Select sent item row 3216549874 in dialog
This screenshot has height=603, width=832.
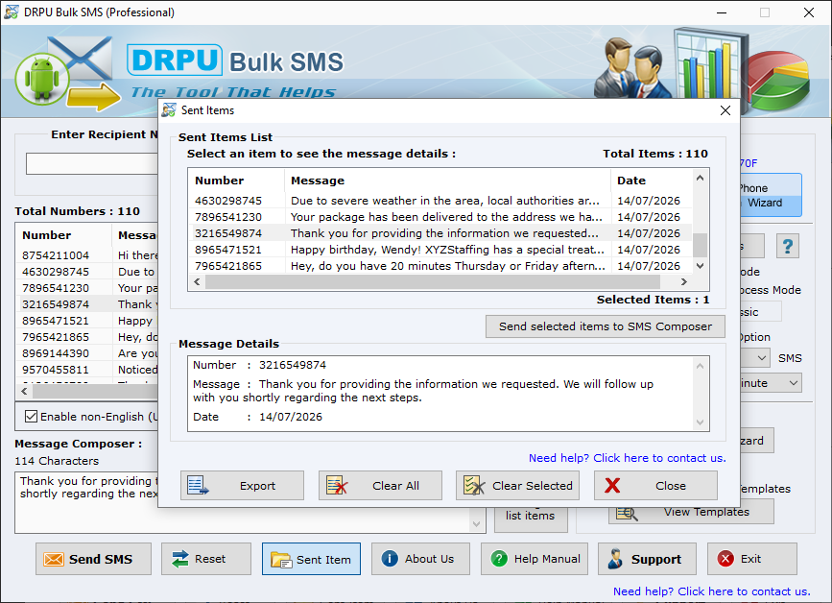(x=440, y=233)
